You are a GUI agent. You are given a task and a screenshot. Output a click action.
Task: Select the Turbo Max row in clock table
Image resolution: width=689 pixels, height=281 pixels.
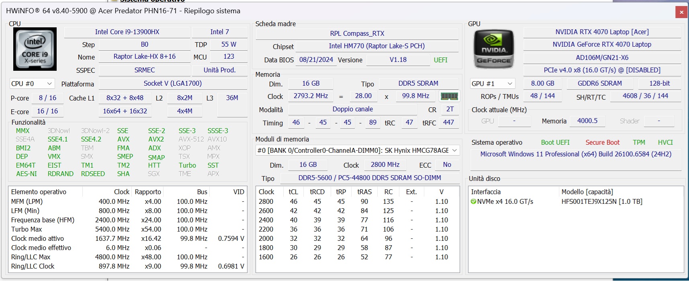click(x=127, y=229)
